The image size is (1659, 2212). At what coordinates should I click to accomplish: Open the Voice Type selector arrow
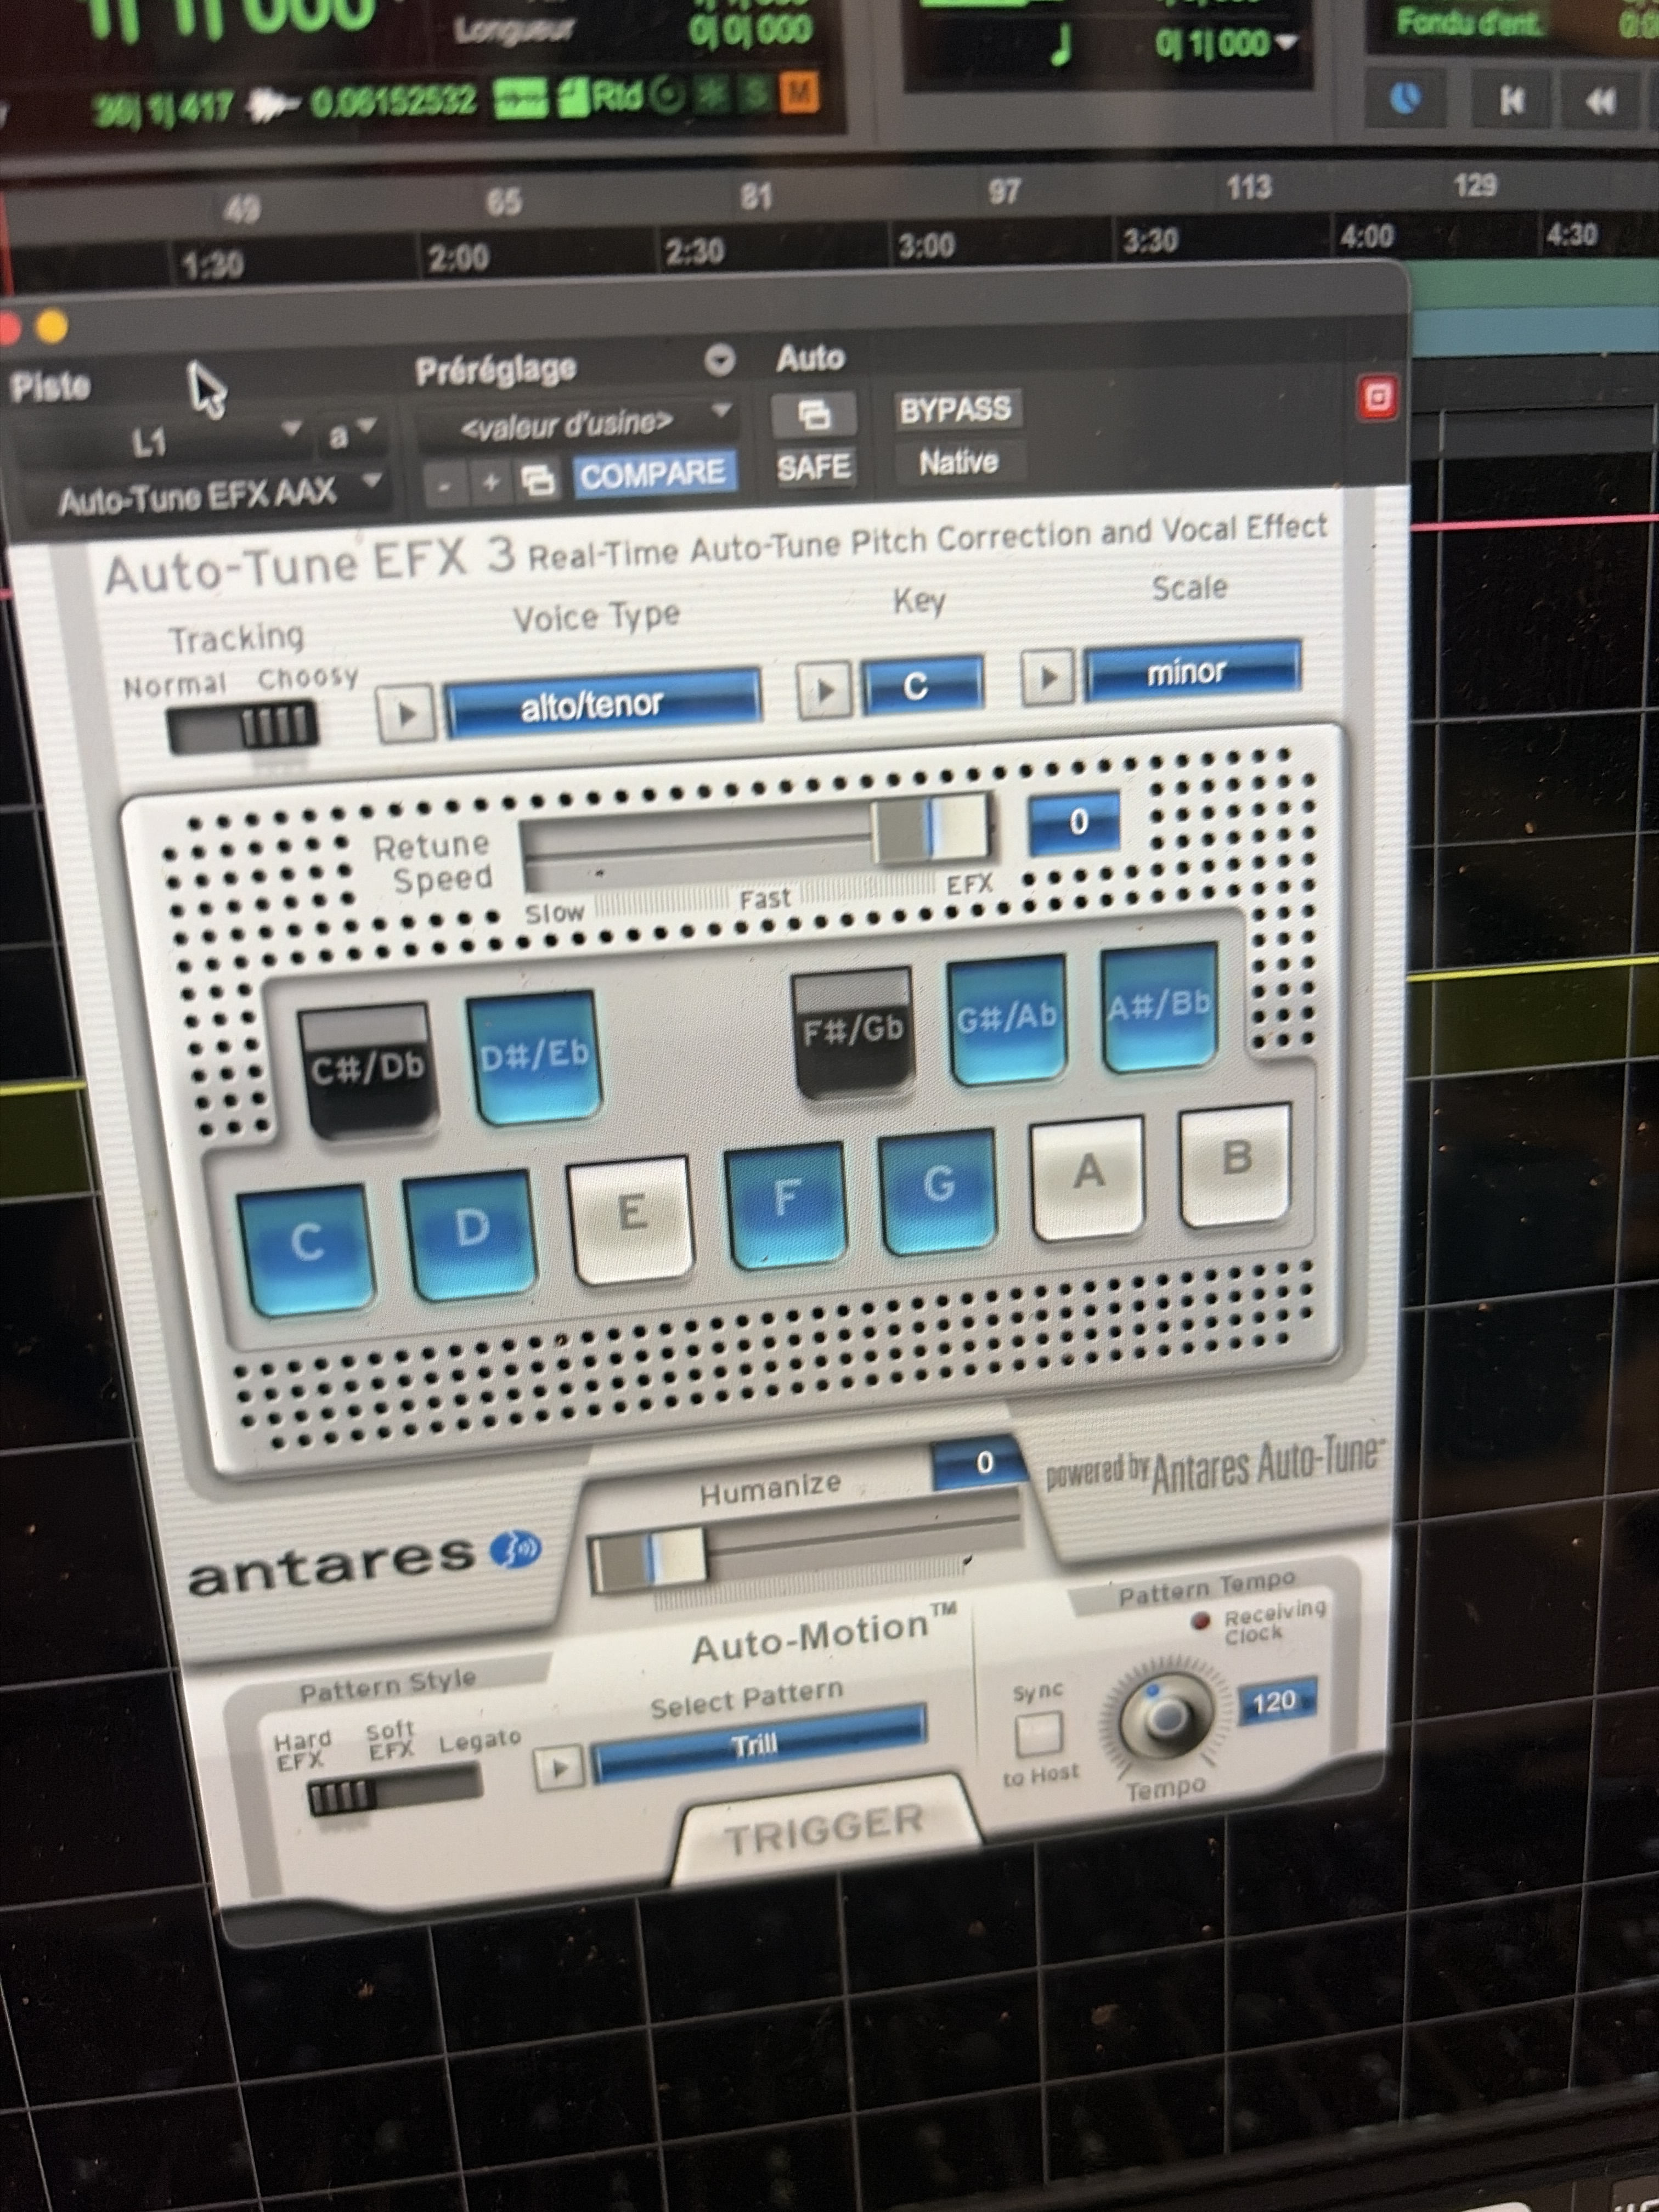(406, 714)
